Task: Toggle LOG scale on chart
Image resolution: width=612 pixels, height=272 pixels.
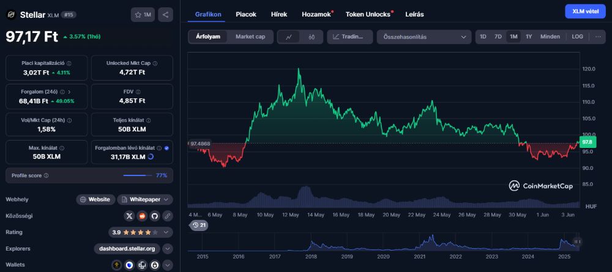Action: [x=577, y=37]
